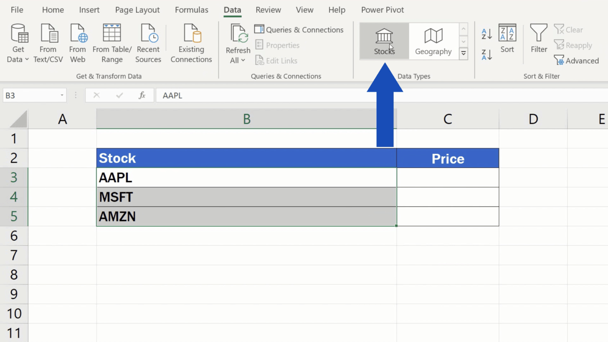608x342 pixels.
Task: Switch to the Formulas tab
Action: coord(192,10)
